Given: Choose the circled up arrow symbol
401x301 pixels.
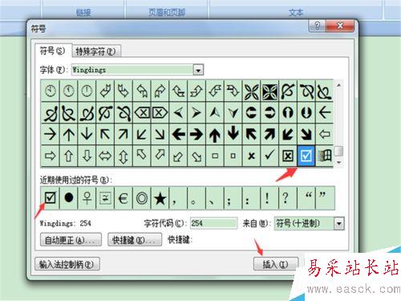Looking at the screenshot, I should [288, 112].
